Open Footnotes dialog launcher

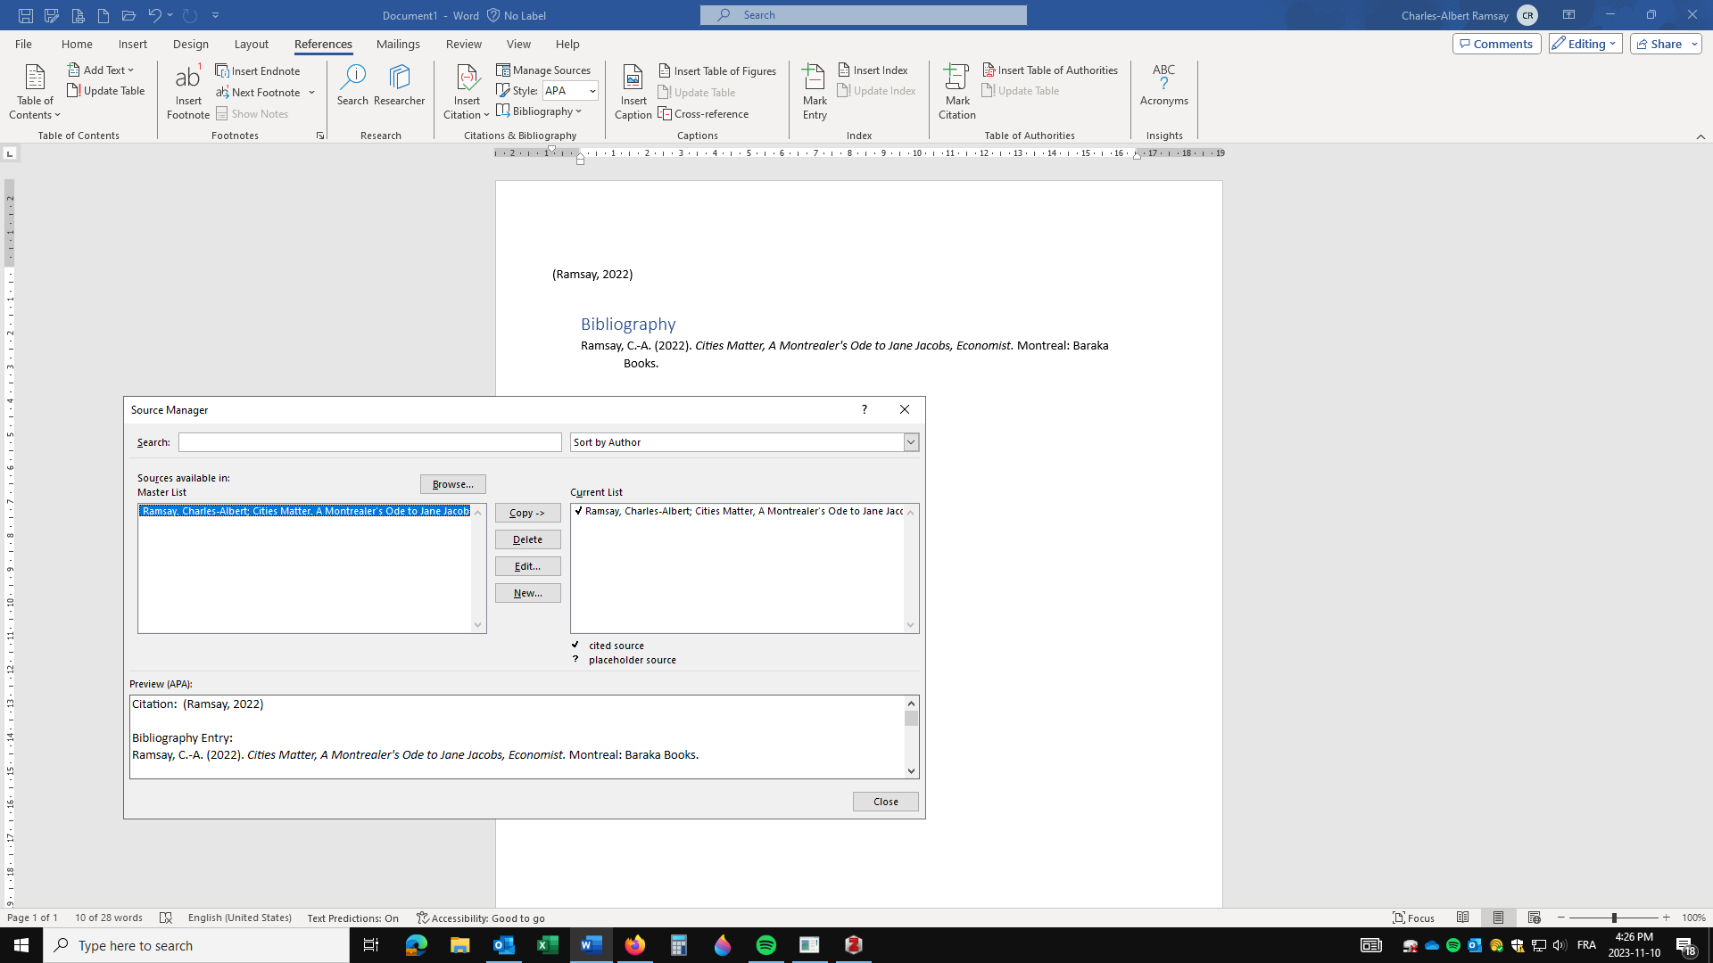pos(320,136)
